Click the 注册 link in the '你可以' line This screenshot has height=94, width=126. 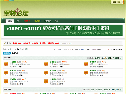(x=10, y=49)
